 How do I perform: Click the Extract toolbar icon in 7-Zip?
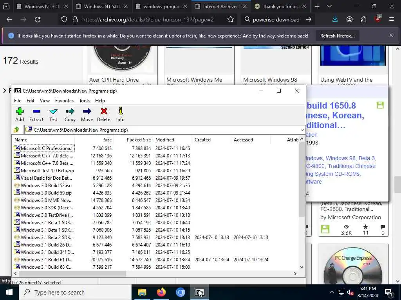tap(36, 114)
